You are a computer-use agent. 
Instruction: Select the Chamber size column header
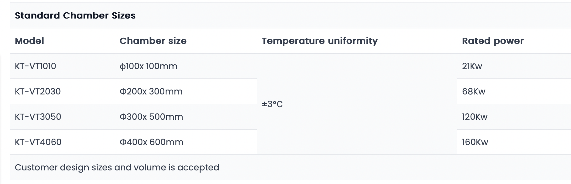153,41
